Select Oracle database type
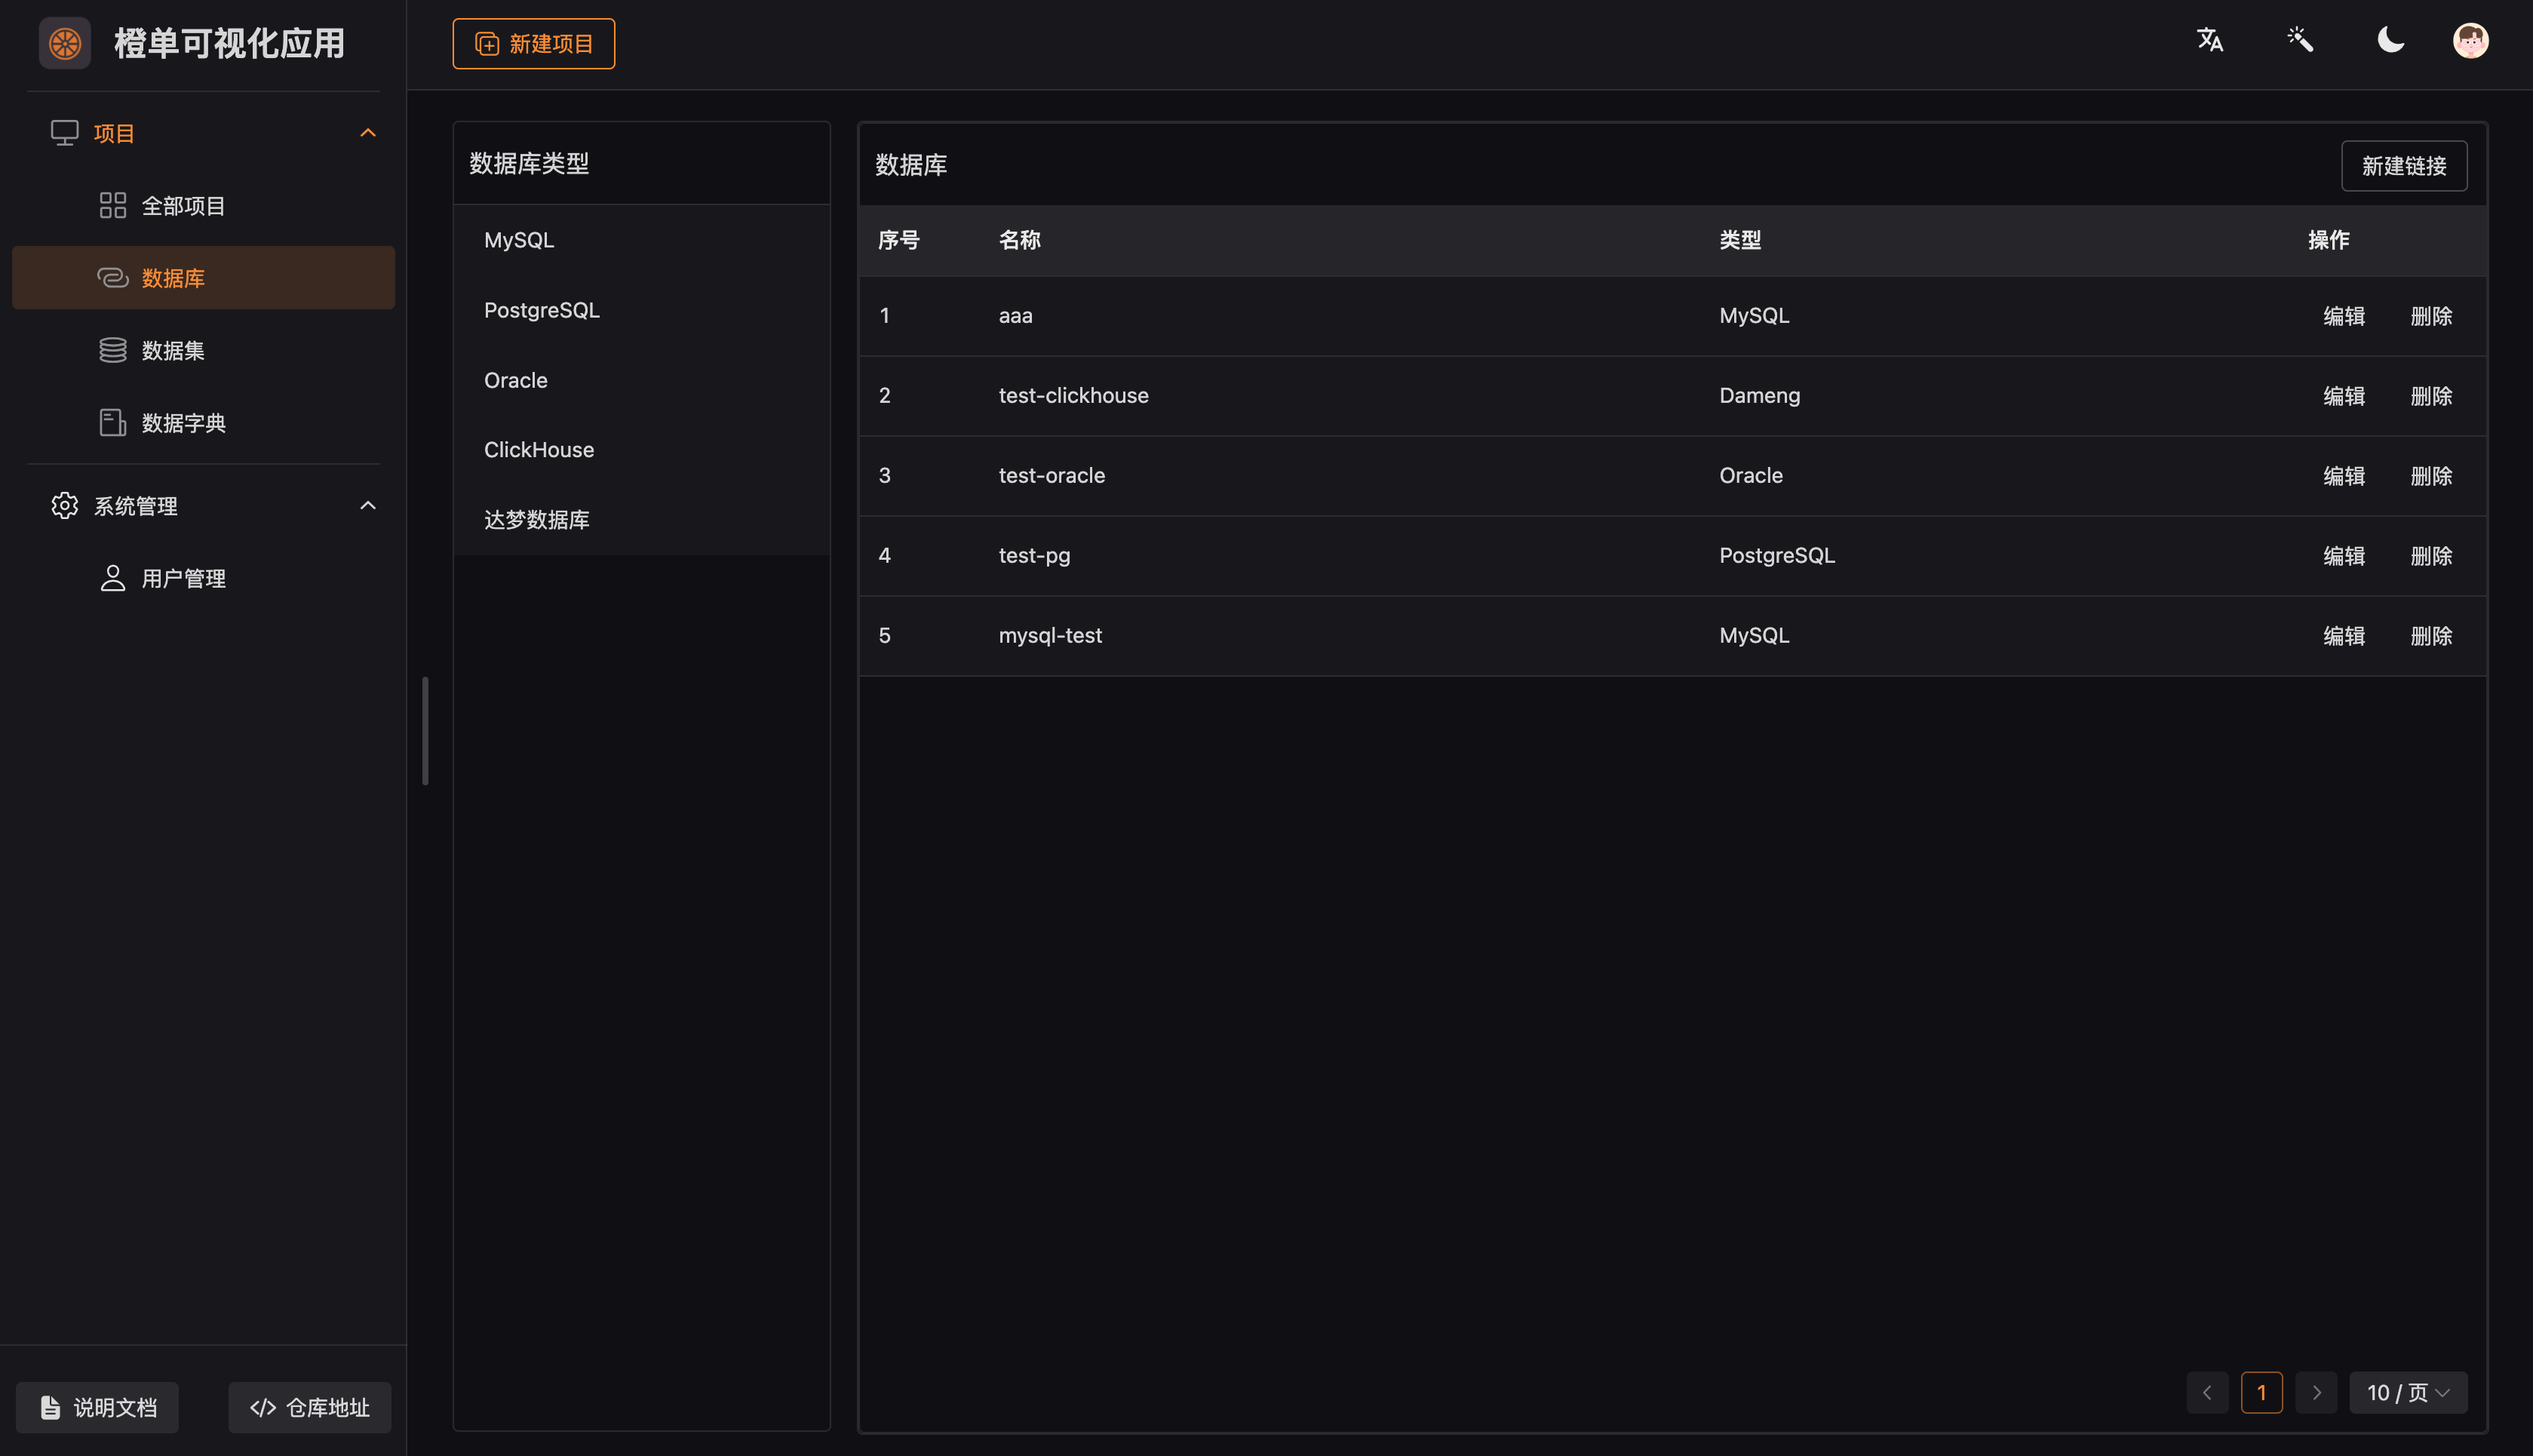 click(x=642, y=380)
